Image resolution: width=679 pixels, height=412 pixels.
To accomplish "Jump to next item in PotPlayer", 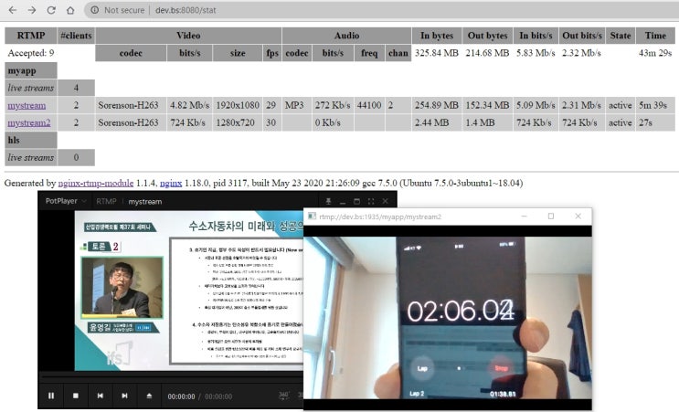I will [124, 396].
